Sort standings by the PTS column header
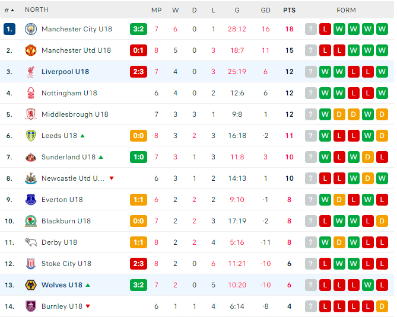The width and height of the screenshot is (397, 317). click(x=289, y=10)
